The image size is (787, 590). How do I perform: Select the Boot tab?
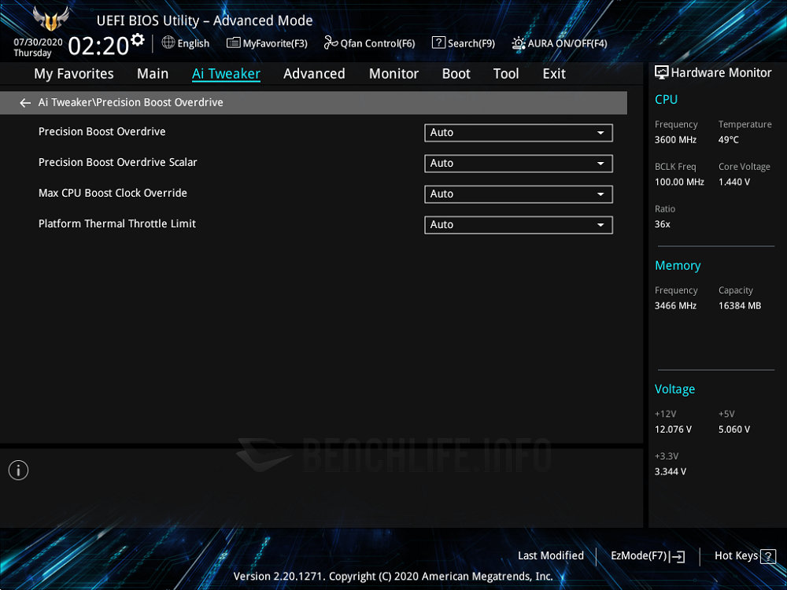456,74
